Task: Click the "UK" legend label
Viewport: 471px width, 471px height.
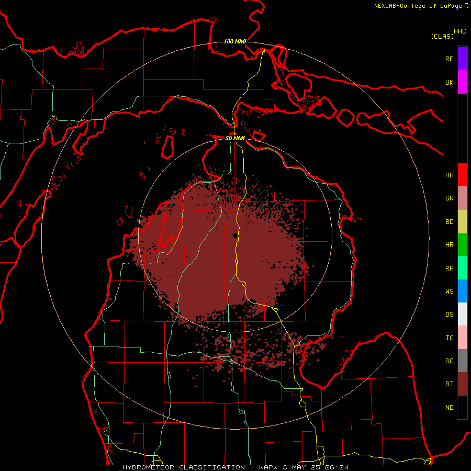Action: [x=449, y=82]
